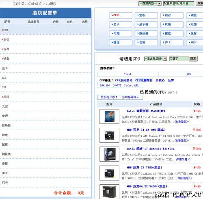Open AMD 速龙64 X2 5400+ thumbnail

(109, 192)
